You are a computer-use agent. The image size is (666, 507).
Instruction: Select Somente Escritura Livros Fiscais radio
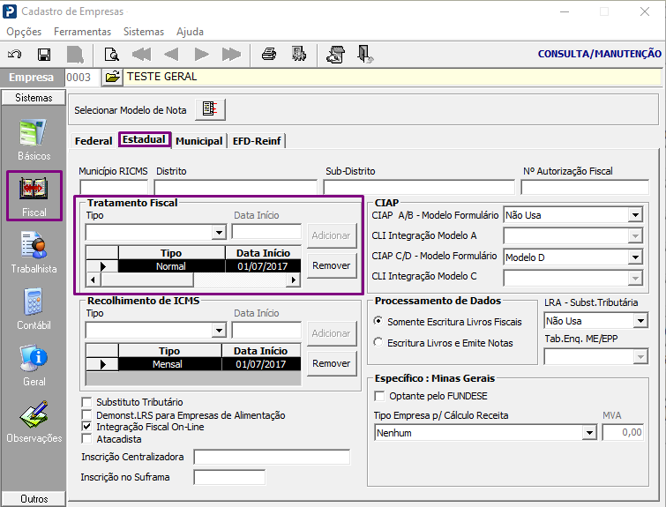click(x=378, y=322)
